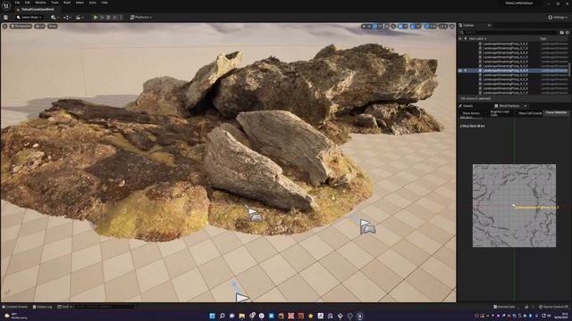Image resolution: width=572 pixels, height=321 pixels.
Task: Toggle grid snapping in the viewport
Action: coord(400,26)
